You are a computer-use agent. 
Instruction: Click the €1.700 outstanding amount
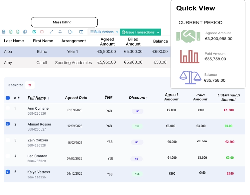[229, 110]
